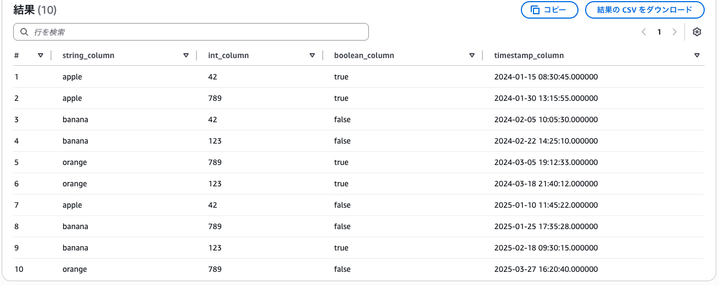Sort by int_column using its arrow
Screen dimensions: 719x285
coord(312,55)
